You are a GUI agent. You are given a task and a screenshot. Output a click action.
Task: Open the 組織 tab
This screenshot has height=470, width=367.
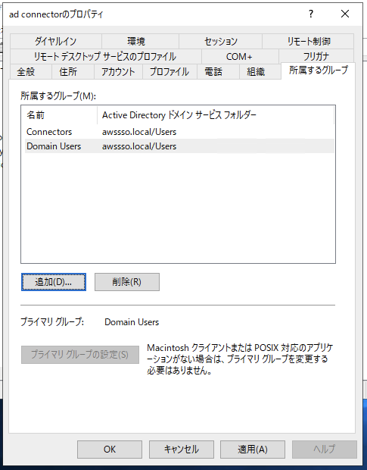point(260,72)
